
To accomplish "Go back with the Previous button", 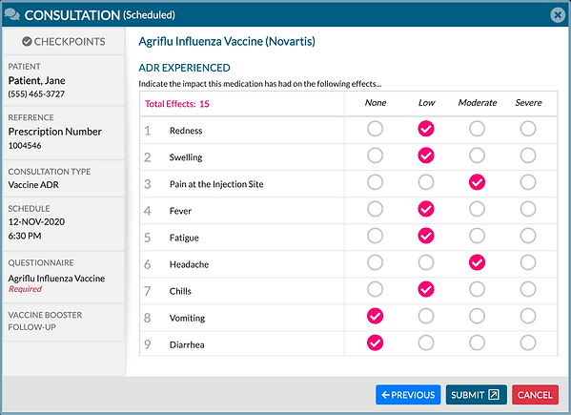I will pos(408,395).
